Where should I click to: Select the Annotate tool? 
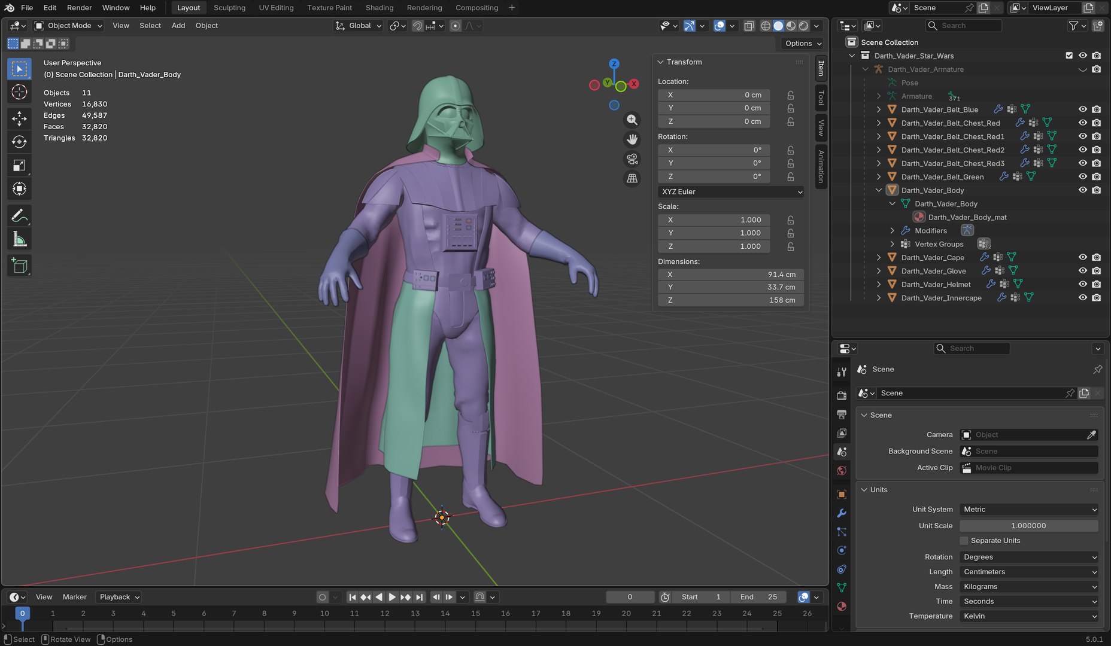(x=19, y=215)
